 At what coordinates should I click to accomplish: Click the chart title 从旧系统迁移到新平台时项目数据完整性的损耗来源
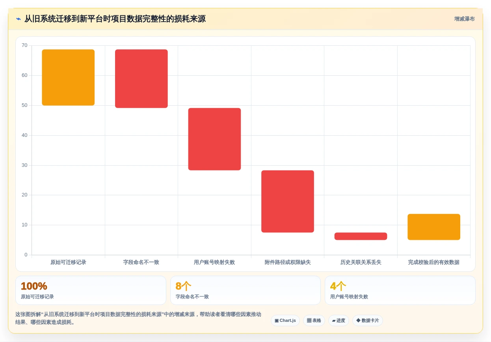(x=115, y=19)
